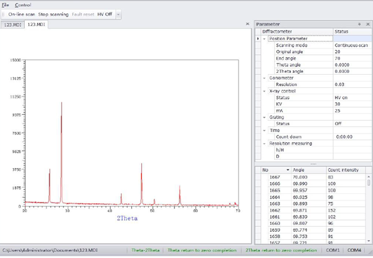
Task: Collapse the Resolution measuring group
Action: pyautogui.click(x=264, y=143)
